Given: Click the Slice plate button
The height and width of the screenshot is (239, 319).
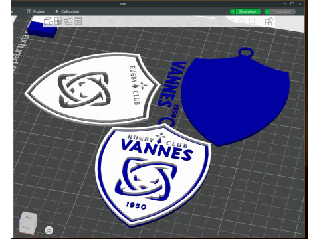Looking at the screenshot, I should [248, 11].
